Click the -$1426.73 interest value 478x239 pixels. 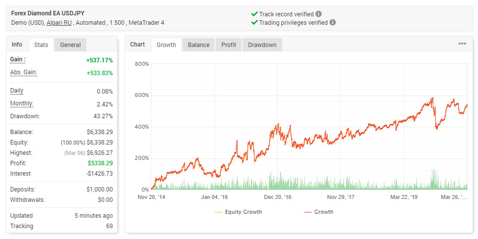99,173
